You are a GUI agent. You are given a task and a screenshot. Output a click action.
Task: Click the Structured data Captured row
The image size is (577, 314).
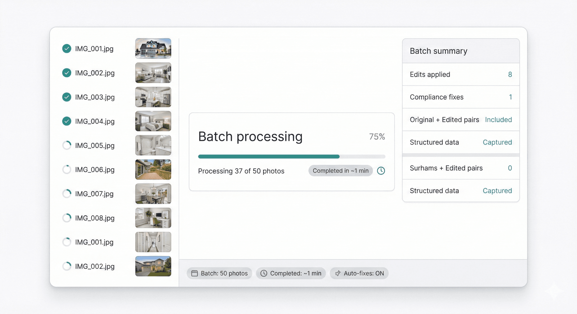pos(461,142)
